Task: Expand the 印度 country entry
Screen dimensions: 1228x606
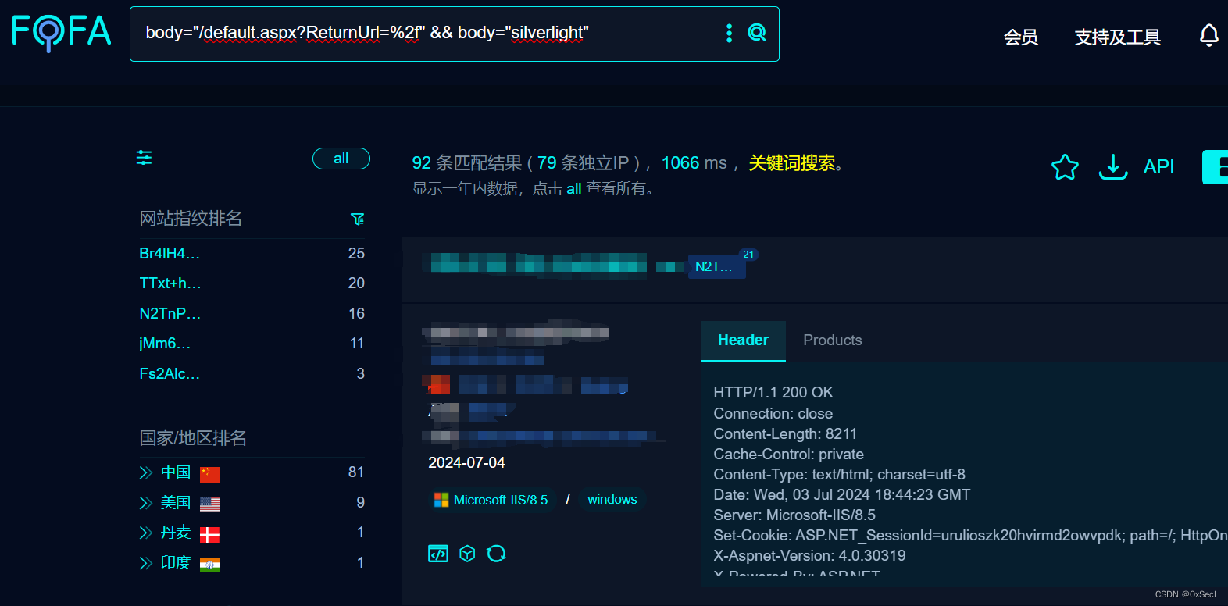Action: pyautogui.click(x=145, y=563)
